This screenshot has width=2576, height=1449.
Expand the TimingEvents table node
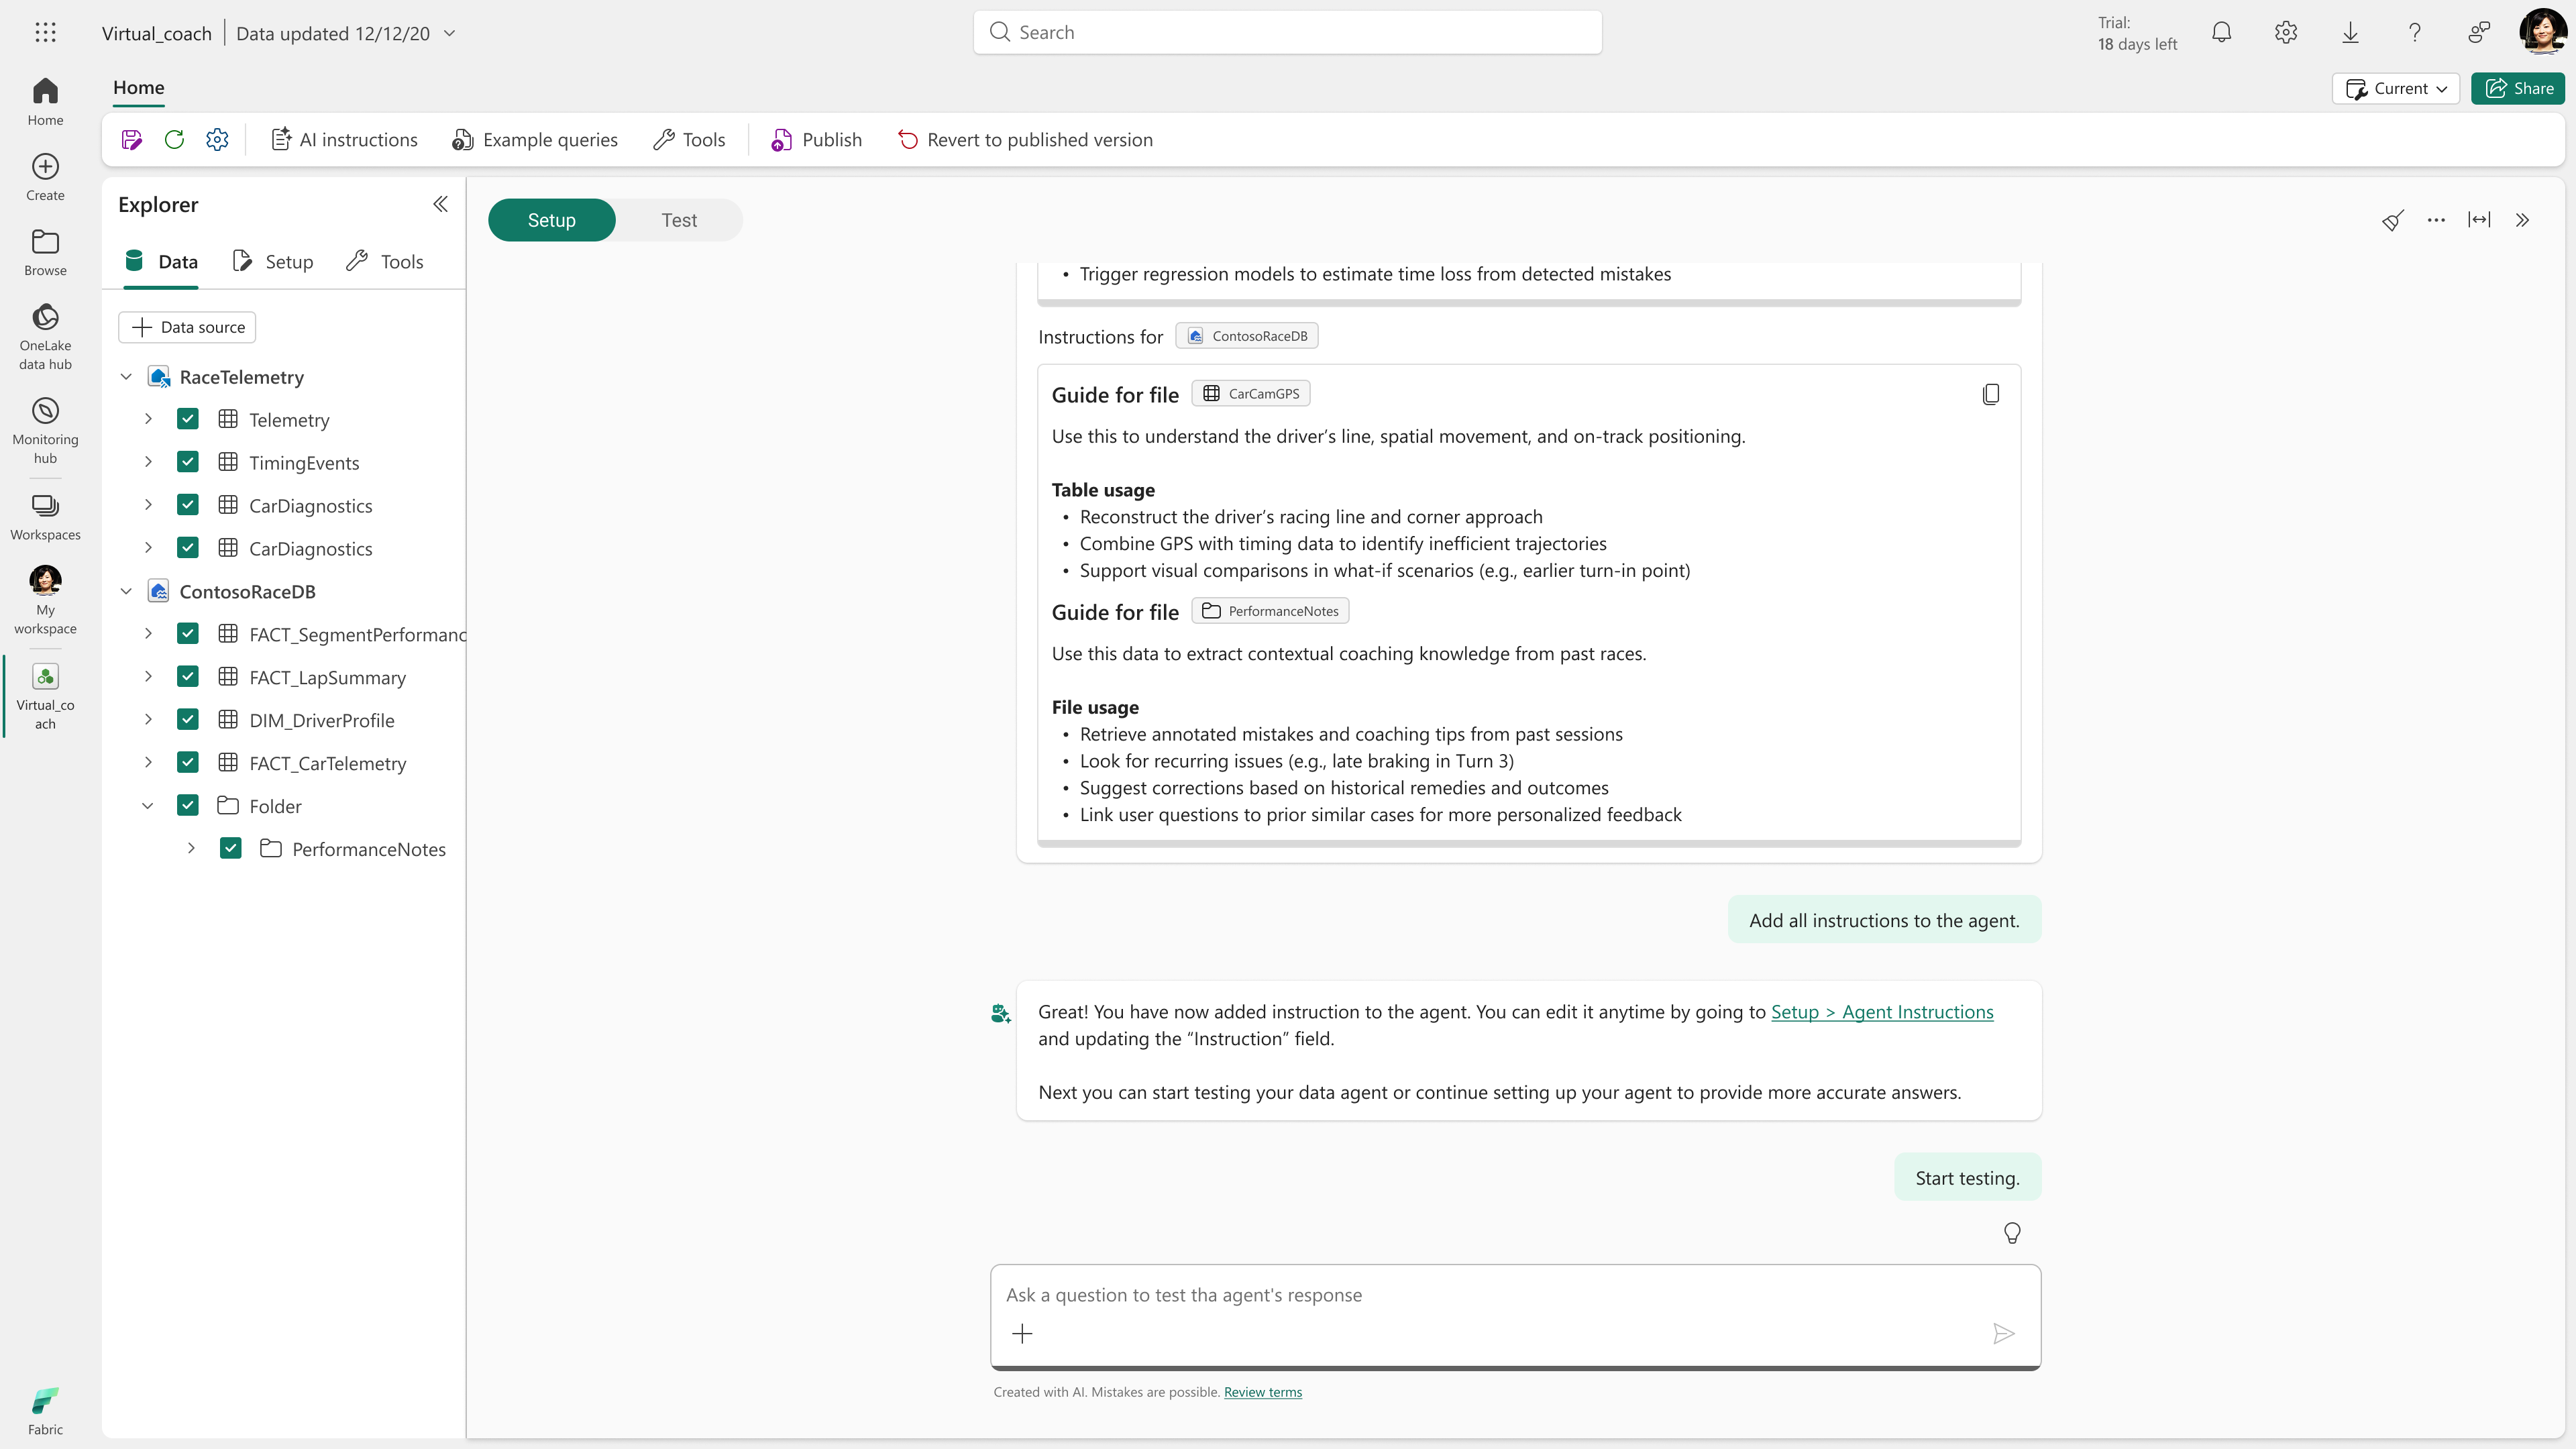coord(148,462)
